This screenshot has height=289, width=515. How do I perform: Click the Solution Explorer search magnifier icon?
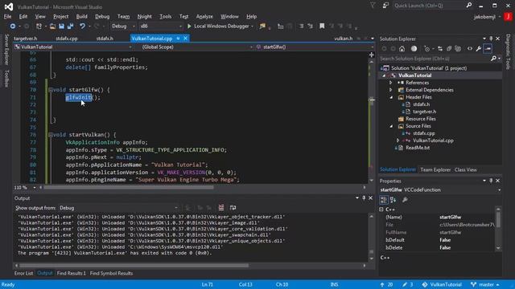pos(493,59)
